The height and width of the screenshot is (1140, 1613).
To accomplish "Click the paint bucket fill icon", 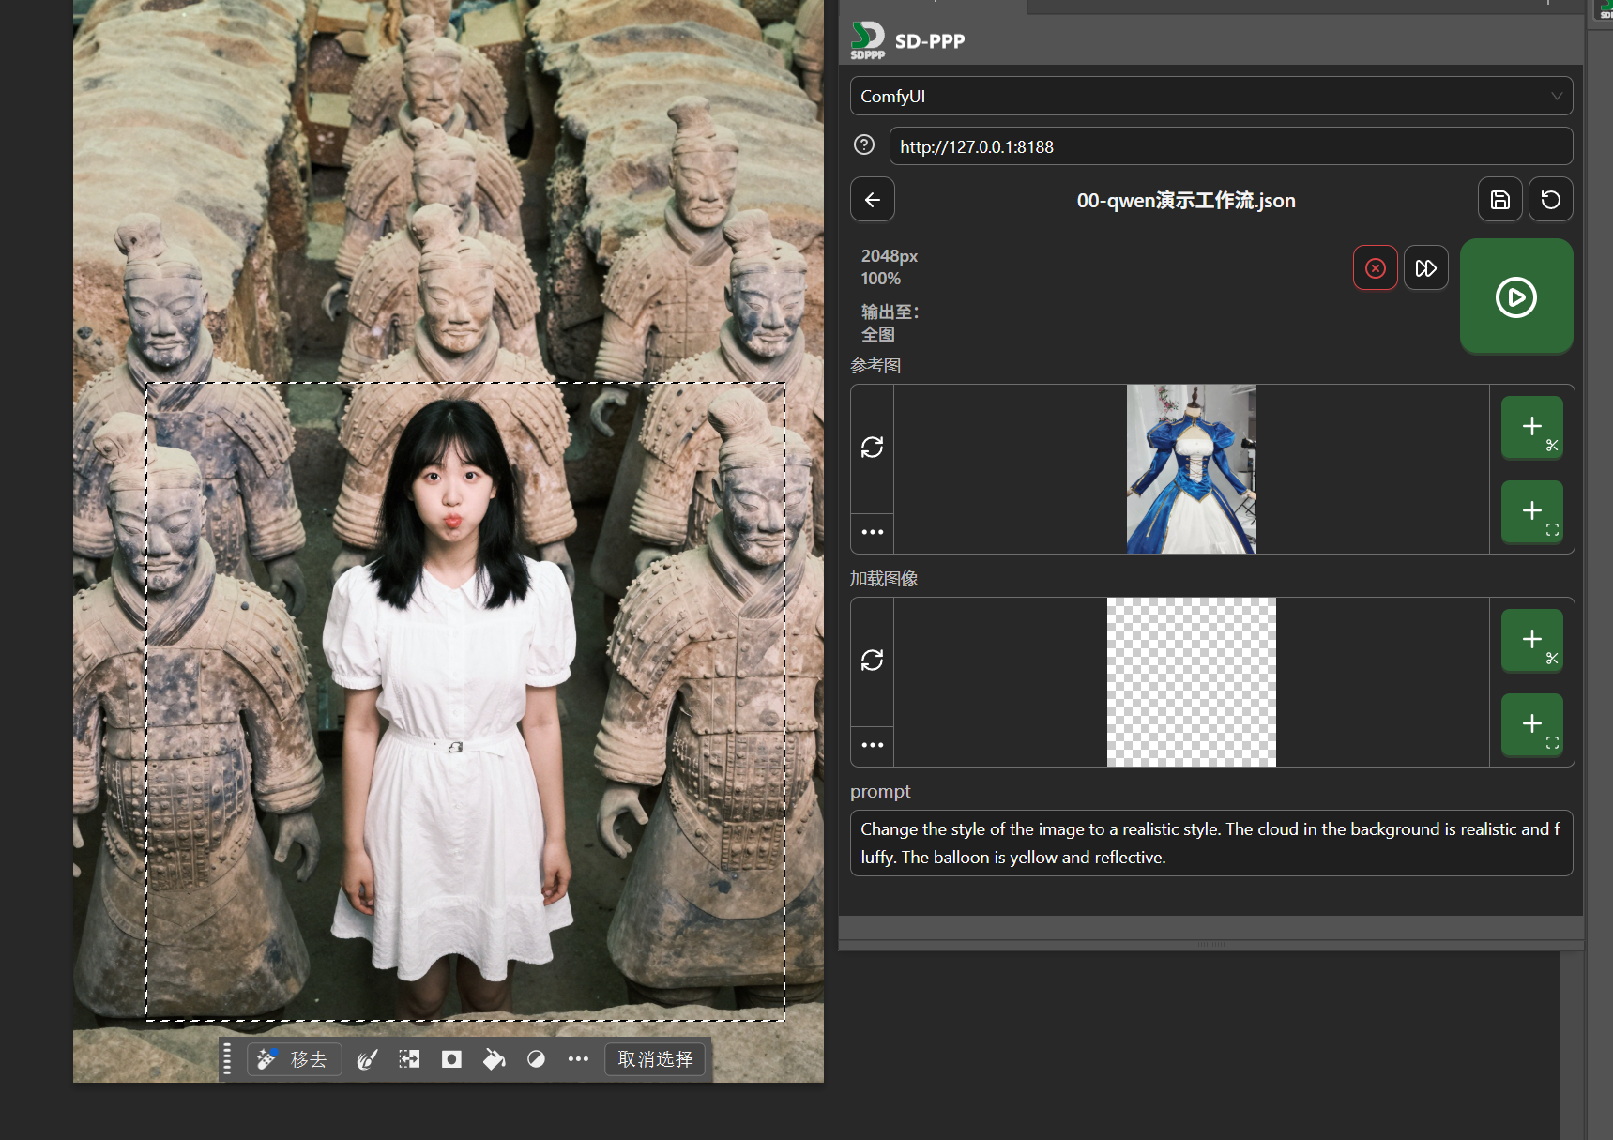I will pos(494,1059).
